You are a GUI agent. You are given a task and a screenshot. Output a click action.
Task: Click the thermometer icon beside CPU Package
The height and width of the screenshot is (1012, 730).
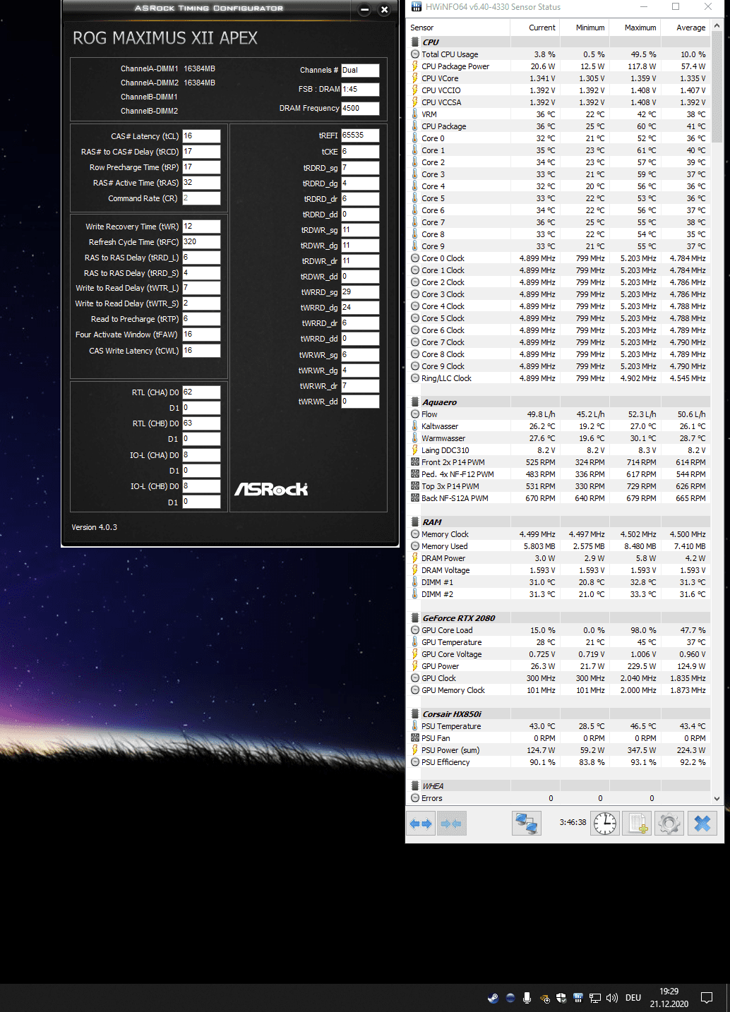[x=415, y=126]
